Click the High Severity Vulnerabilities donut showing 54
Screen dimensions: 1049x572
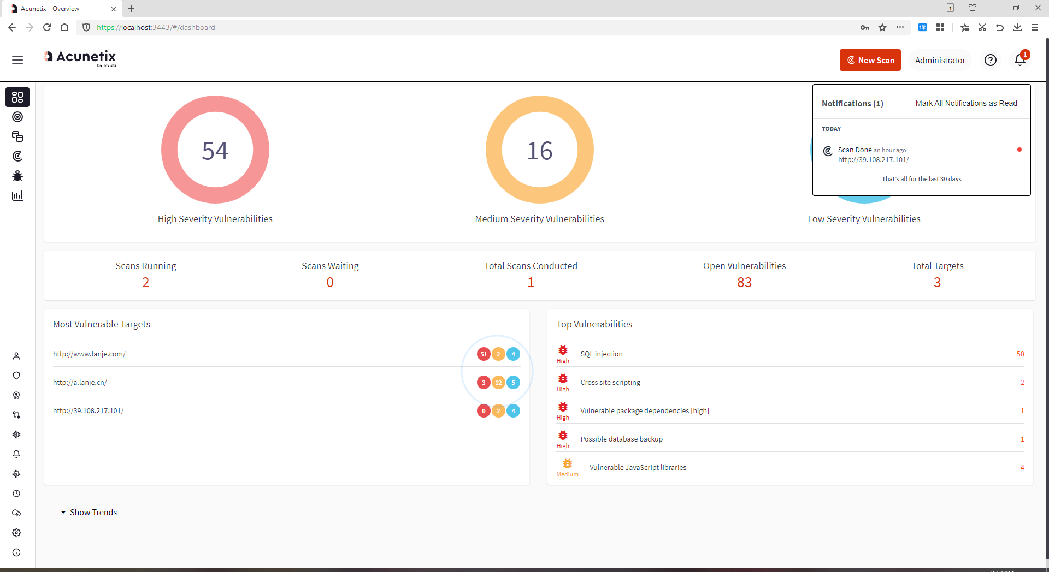215,150
